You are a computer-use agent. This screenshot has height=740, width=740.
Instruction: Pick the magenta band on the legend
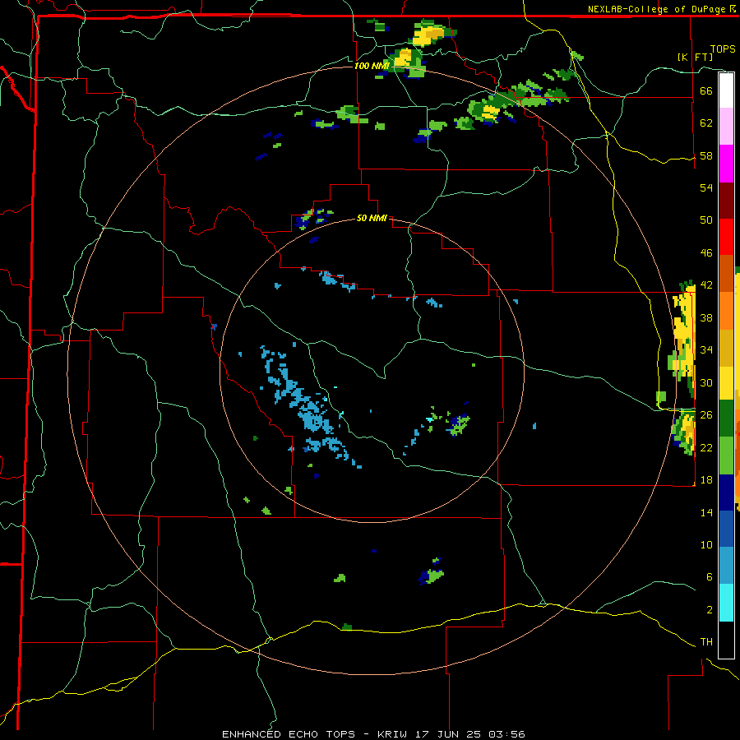coord(726,164)
